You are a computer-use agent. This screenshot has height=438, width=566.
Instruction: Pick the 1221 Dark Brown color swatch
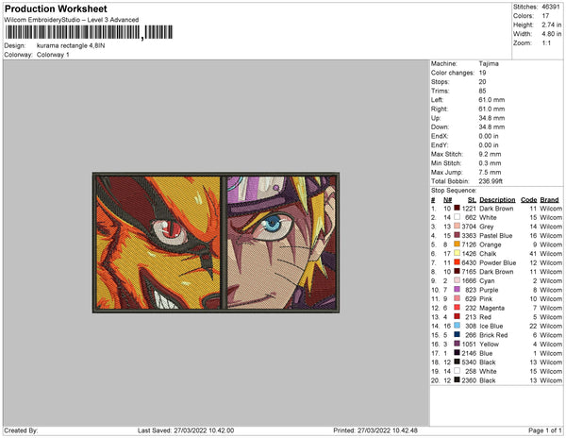pyautogui.click(x=457, y=208)
